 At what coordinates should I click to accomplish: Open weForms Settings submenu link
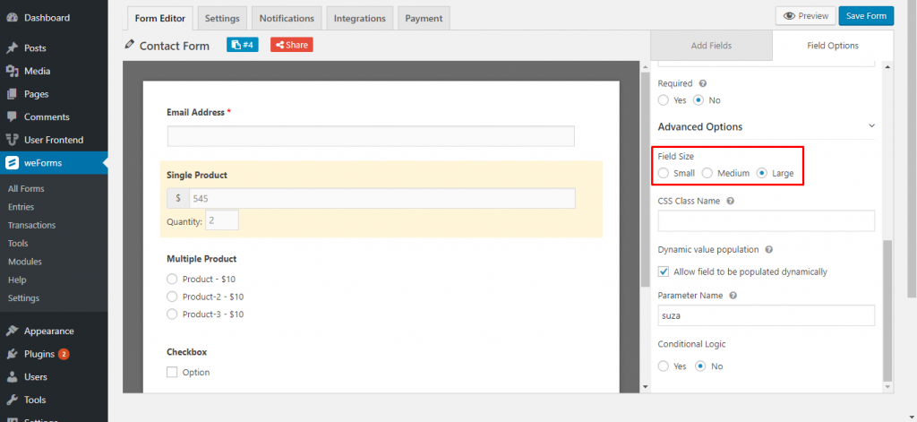23,298
